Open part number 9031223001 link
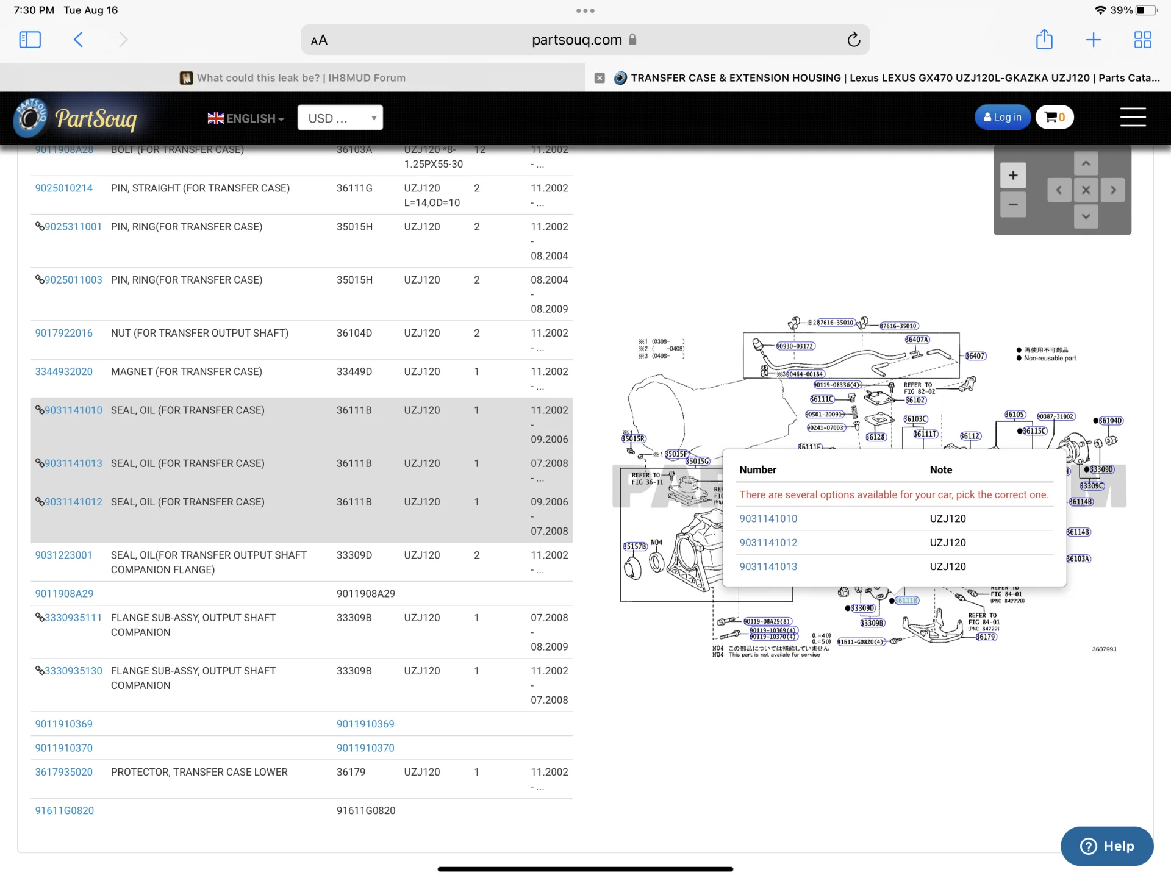Screen dimensions: 1171x878 (63, 555)
